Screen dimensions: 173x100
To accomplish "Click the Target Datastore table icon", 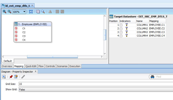I will point(111,17).
